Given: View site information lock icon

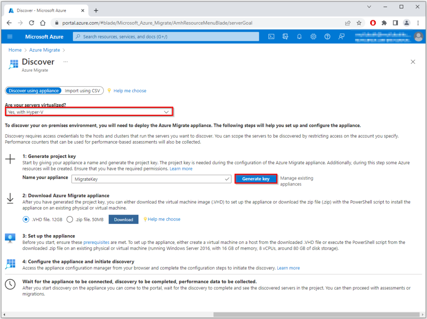Looking at the screenshot, I should click(x=57, y=23).
